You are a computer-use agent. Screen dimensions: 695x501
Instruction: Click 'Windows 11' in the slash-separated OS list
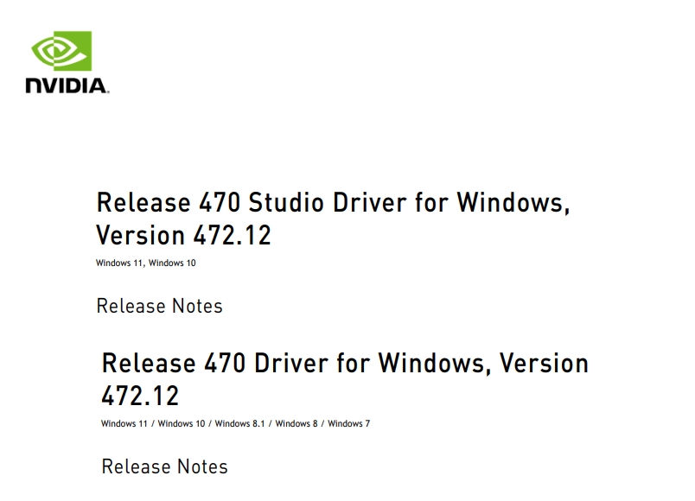(124, 423)
